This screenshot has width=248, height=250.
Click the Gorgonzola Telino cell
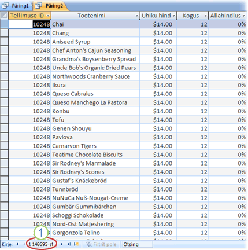(95, 233)
